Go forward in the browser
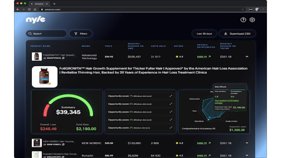 (x=24, y=10)
